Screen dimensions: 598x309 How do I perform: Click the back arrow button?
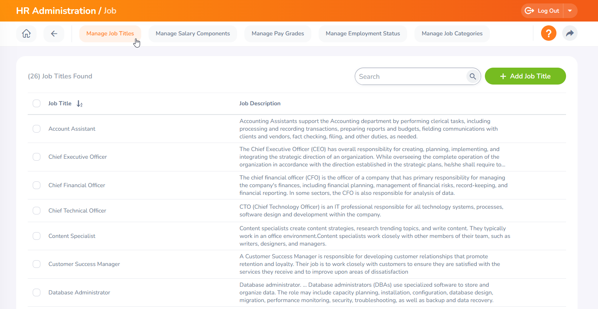[54, 33]
